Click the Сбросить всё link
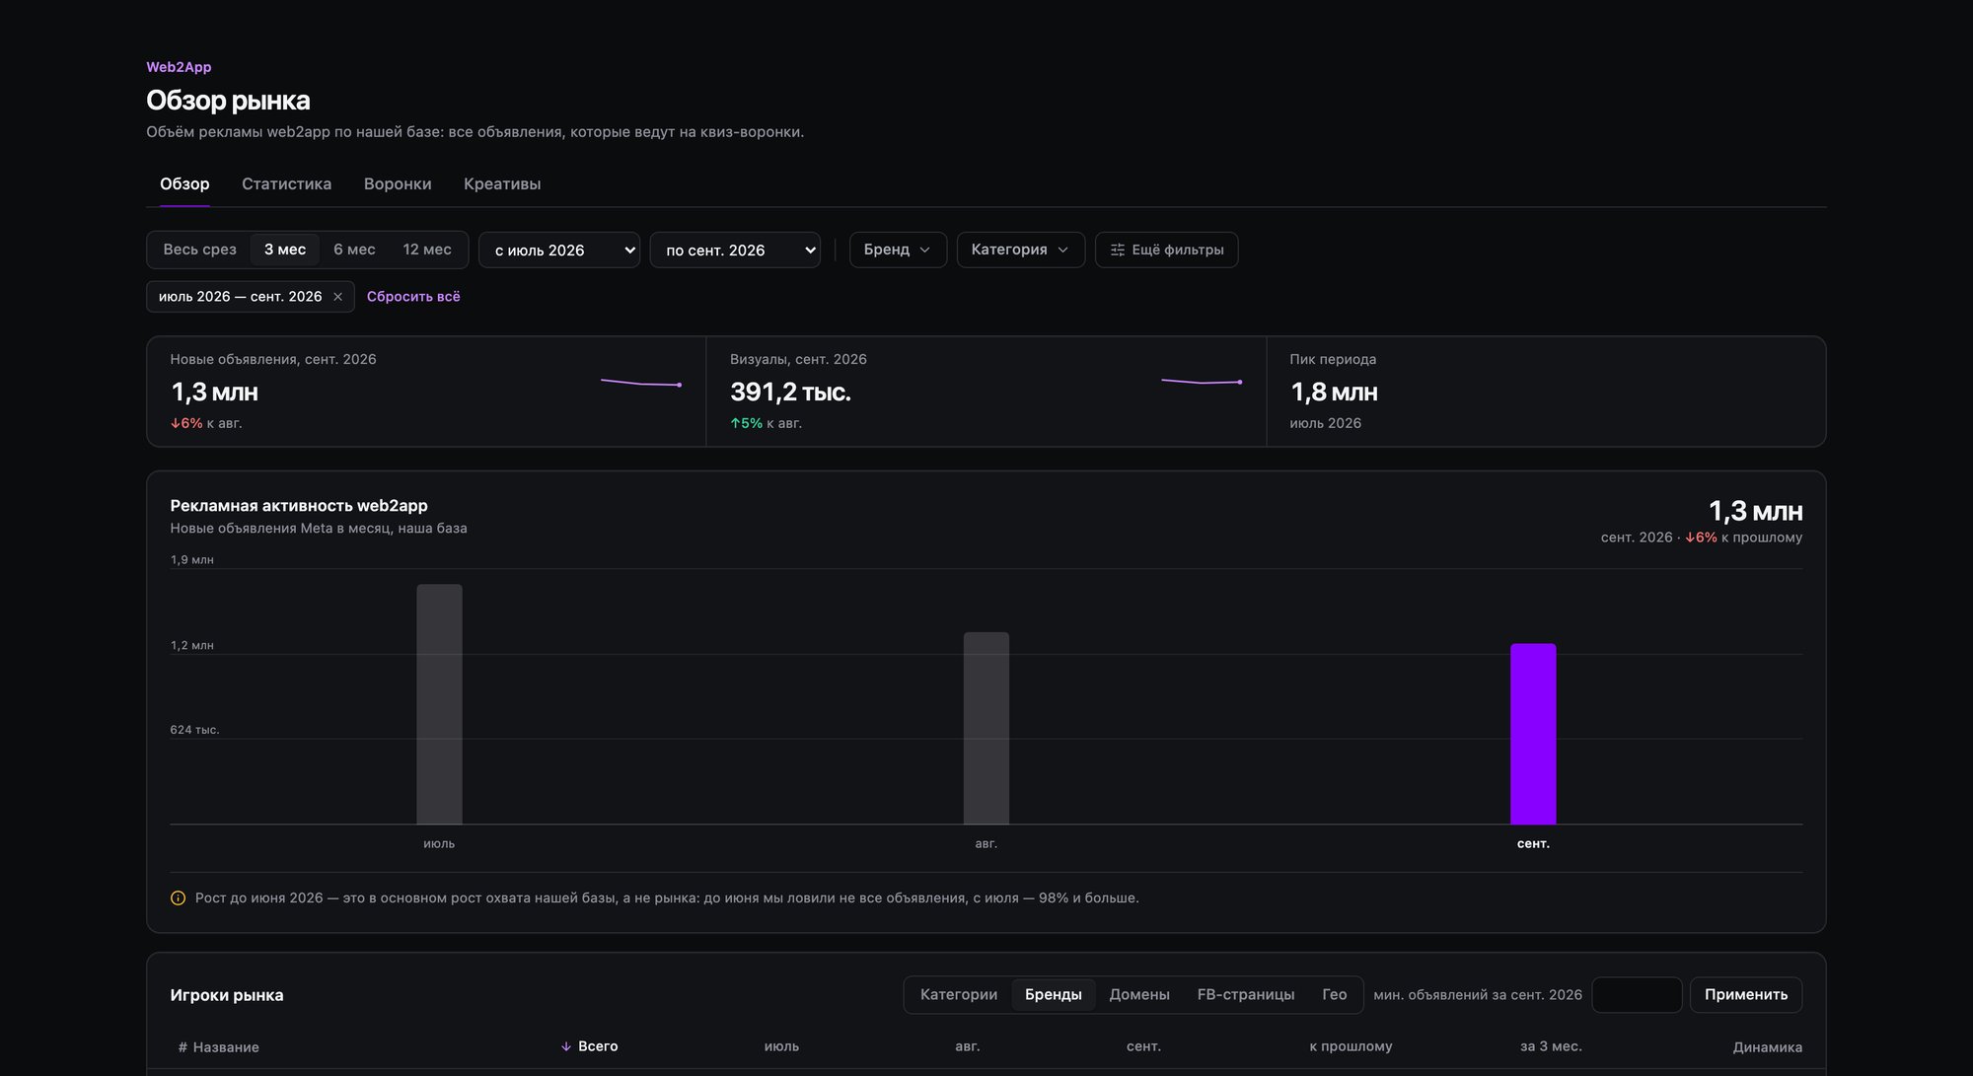Screen dimensions: 1973x1076 [x=413, y=297]
